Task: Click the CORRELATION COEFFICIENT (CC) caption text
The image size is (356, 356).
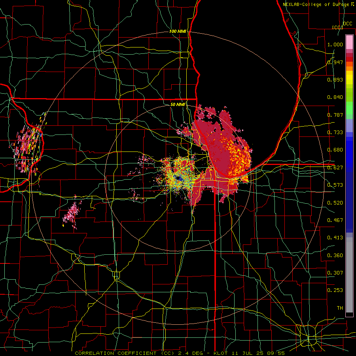Action: coord(125,353)
